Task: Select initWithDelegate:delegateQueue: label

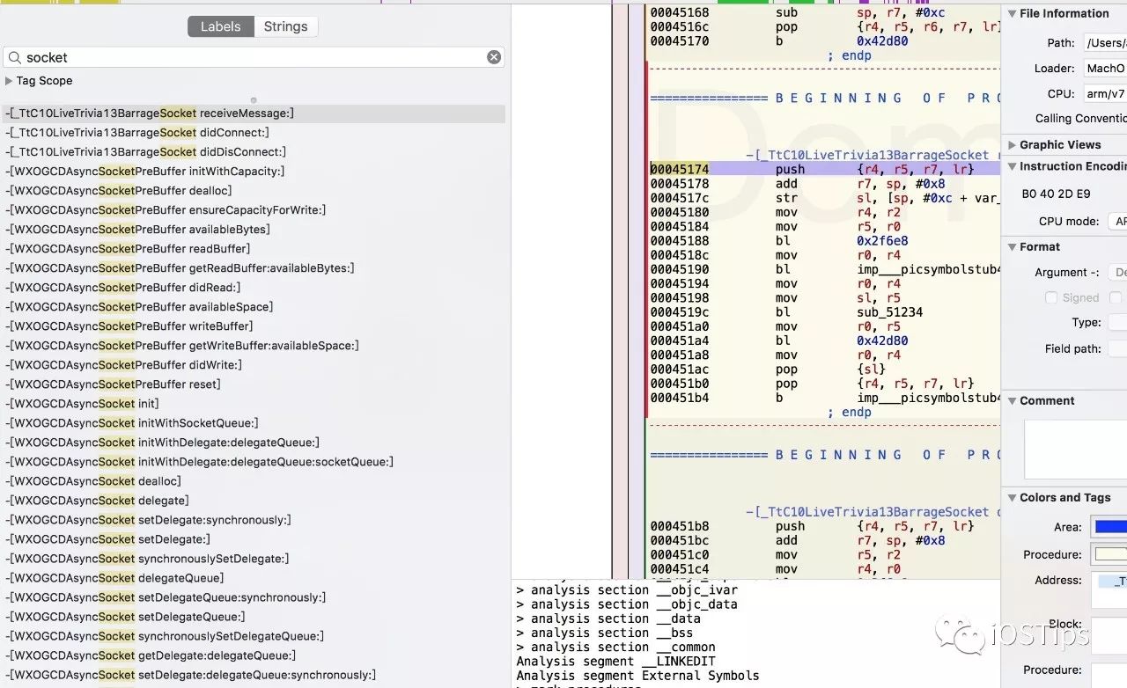Action: pyautogui.click(x=254, y=443)
